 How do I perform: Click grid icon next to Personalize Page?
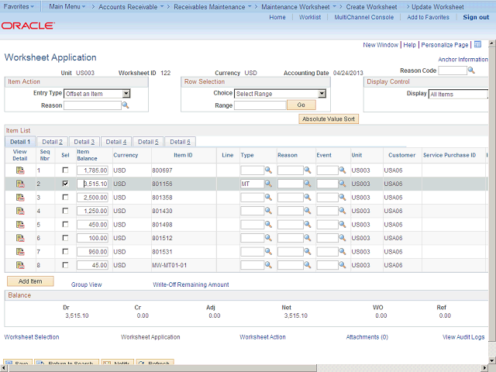point(477,45)
